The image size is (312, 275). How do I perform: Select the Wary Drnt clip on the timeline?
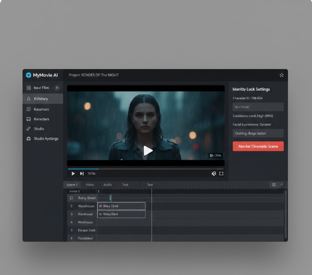click(x=121, y=206)
